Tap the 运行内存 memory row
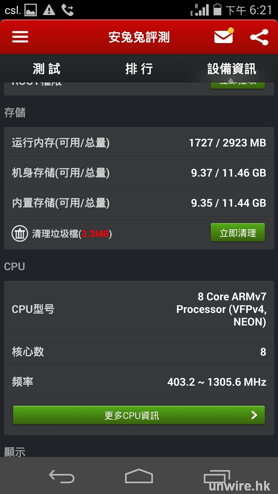The width and height of the screenshot is (278, 494). pyautogui.click(x=139, y=143)
